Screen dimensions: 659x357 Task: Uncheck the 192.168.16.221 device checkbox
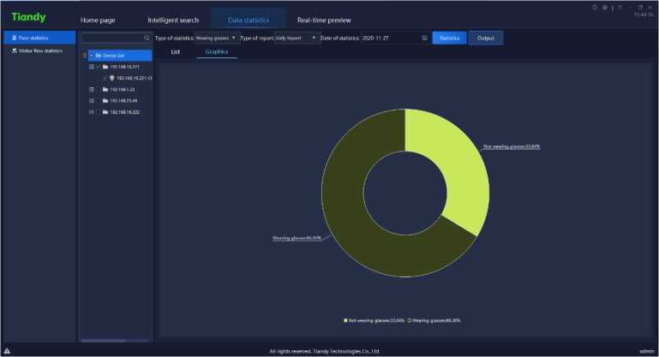pyautogui.click(x=98, y=66)
